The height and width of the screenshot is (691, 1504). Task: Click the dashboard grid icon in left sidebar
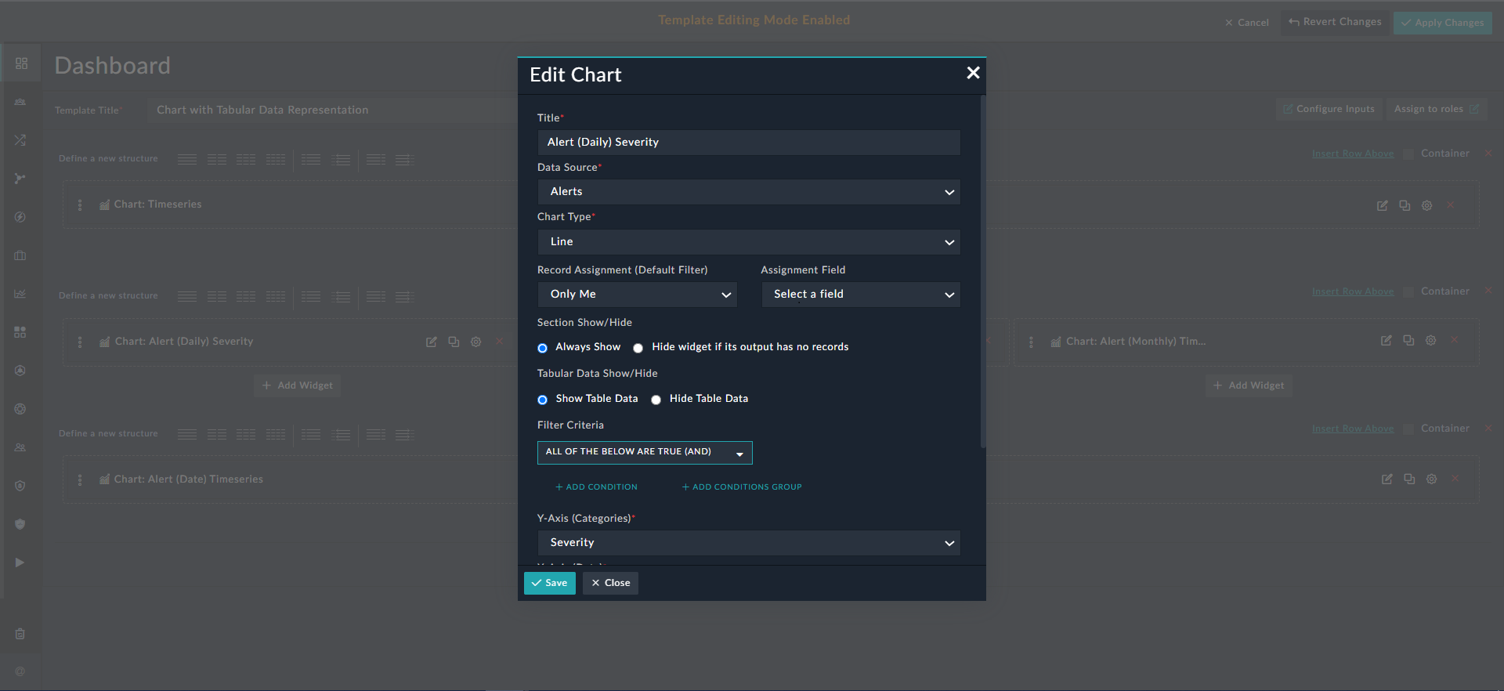pyautogui.click(x=21, y=63)
